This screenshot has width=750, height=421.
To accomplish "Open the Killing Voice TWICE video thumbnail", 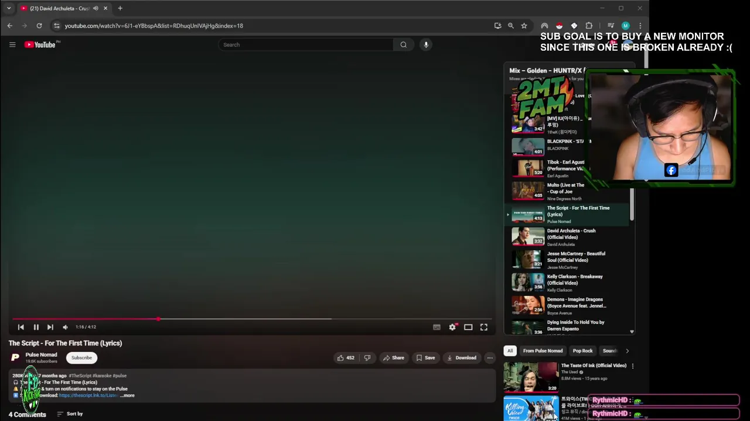I will point(531,408).
